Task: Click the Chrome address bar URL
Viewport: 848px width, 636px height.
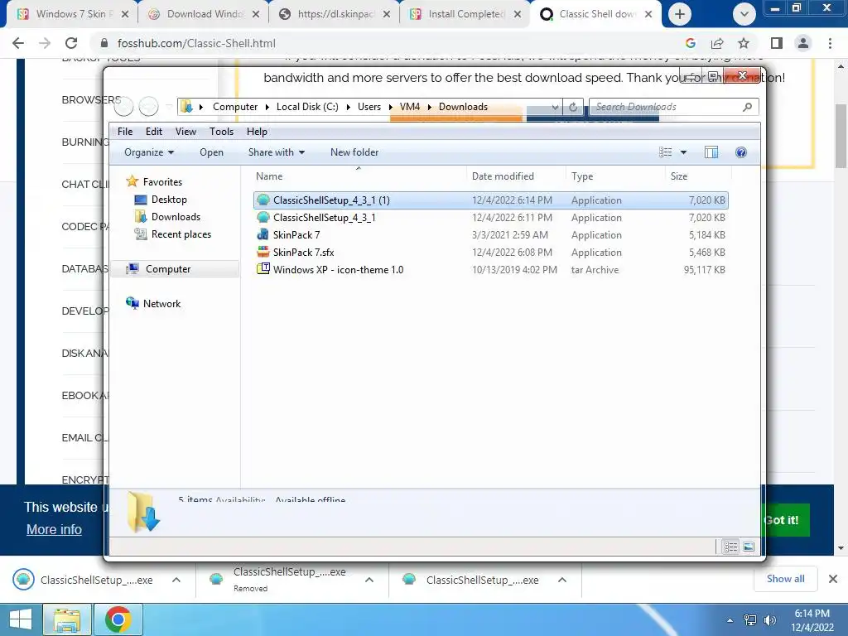Action: (196, 43)
